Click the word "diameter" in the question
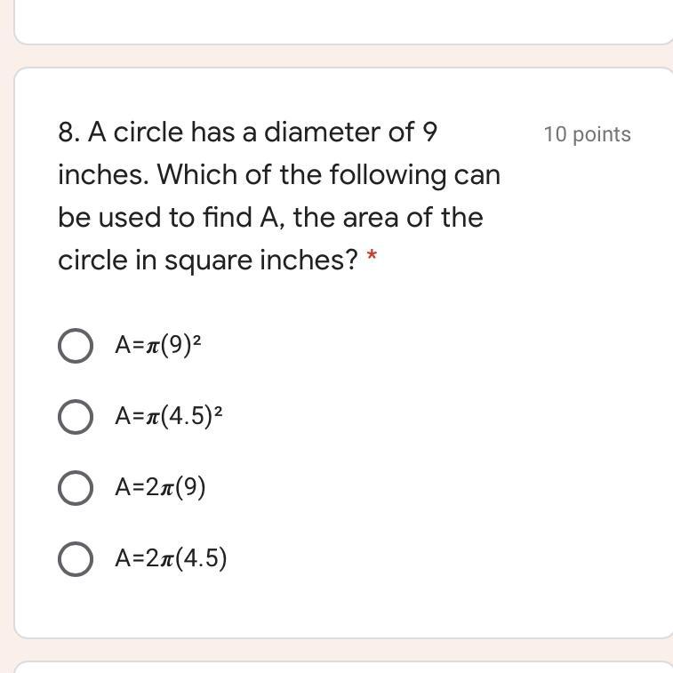The height and width of the screenshot is (673, 673). tap(322, 132)
